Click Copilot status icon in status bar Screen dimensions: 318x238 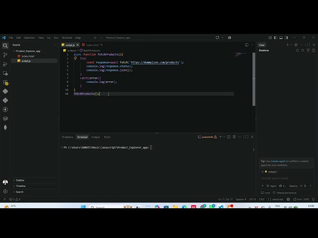pos(288,199)
